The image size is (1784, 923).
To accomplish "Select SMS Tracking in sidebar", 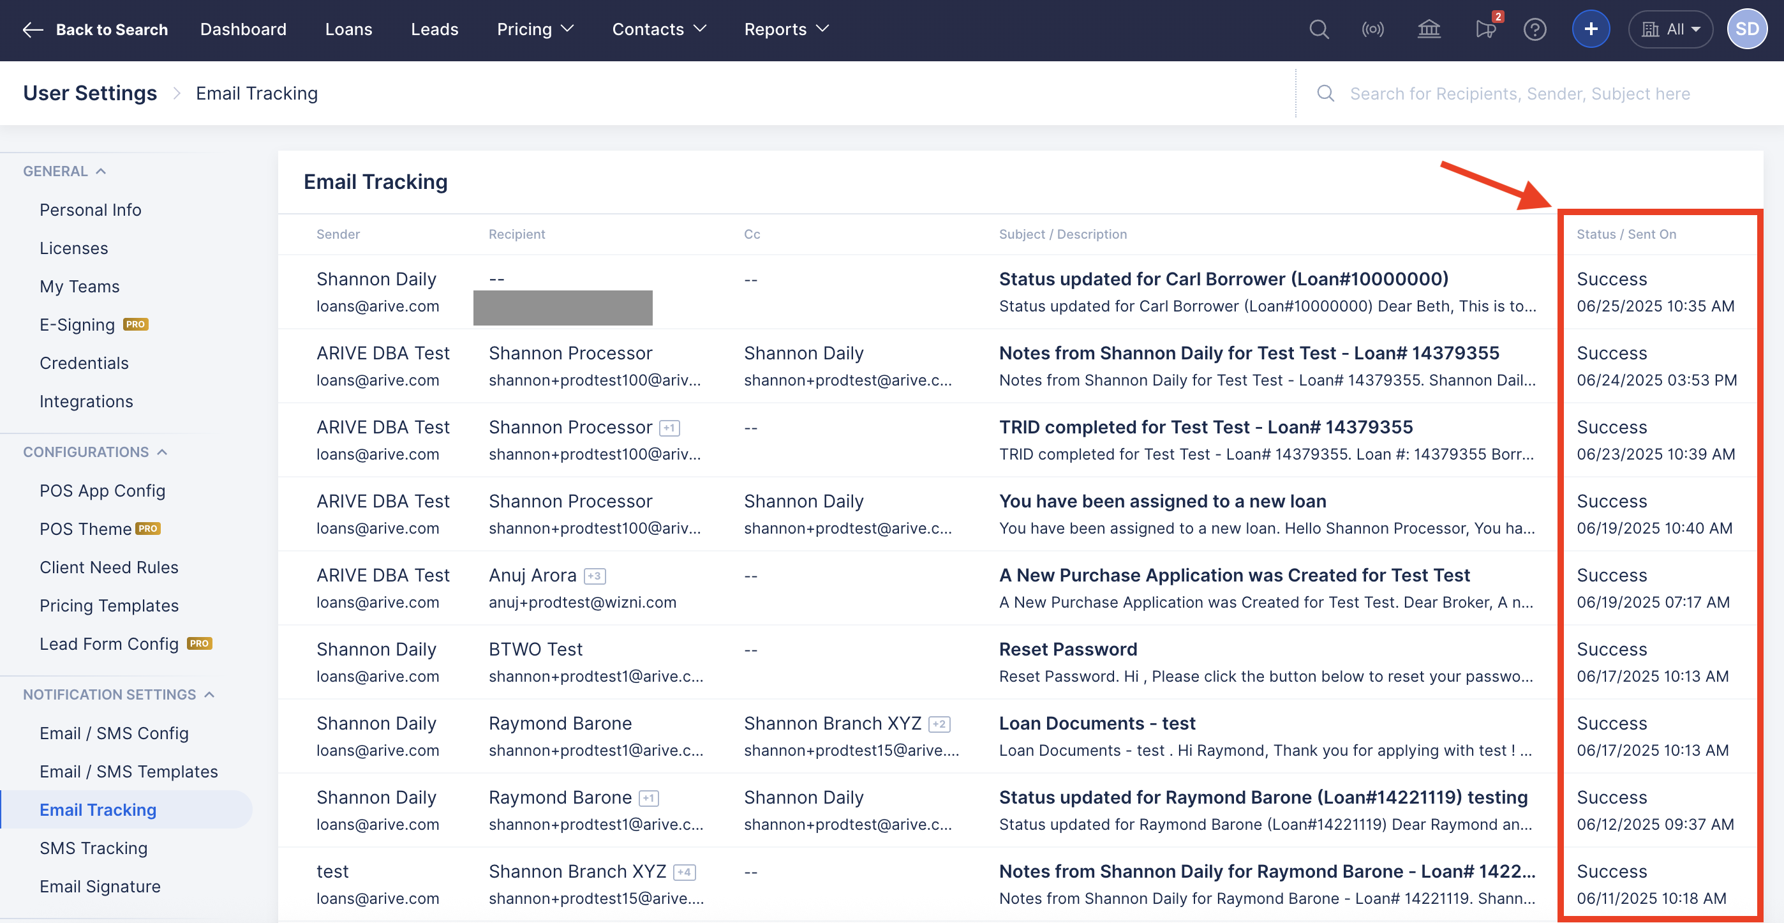I will 94,848.
